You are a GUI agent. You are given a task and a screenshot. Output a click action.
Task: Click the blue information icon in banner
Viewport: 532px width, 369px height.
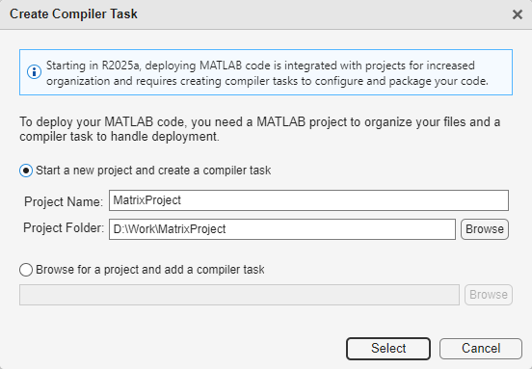click(x=34, y=72)
